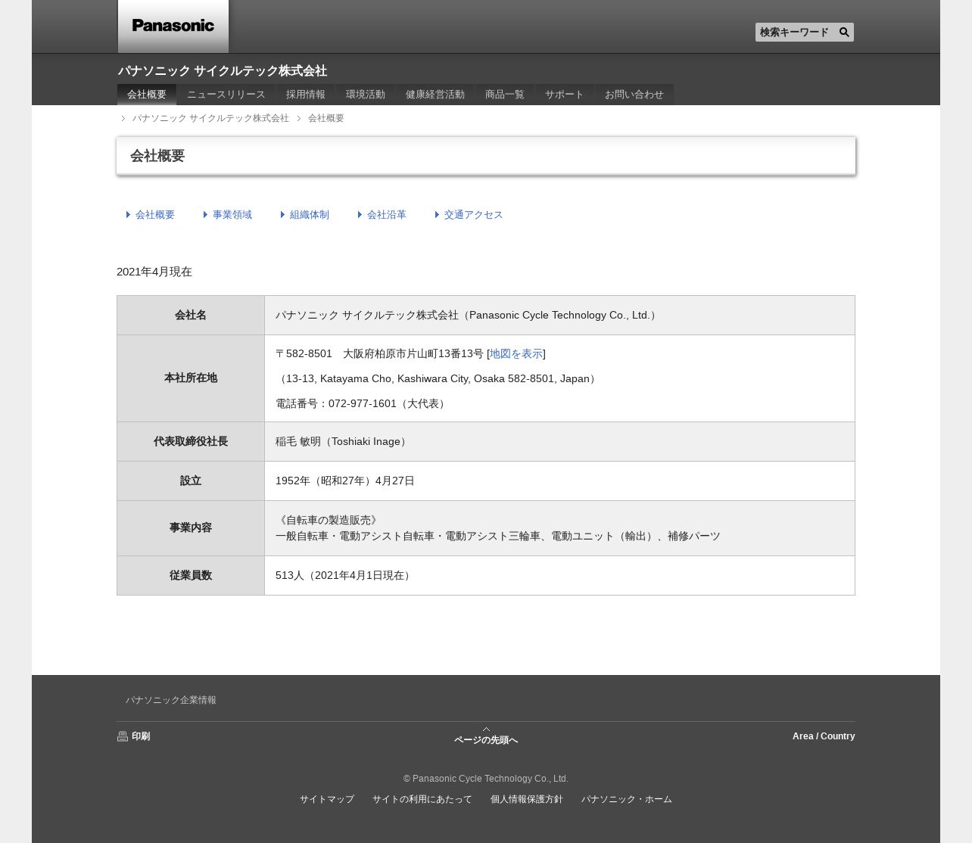Open the Area / Country selector

(x=824, y=736)
